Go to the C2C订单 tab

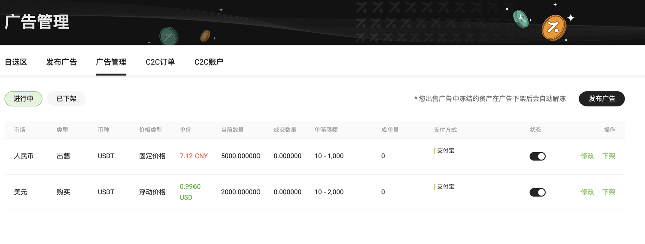click(x=160, y=62)
